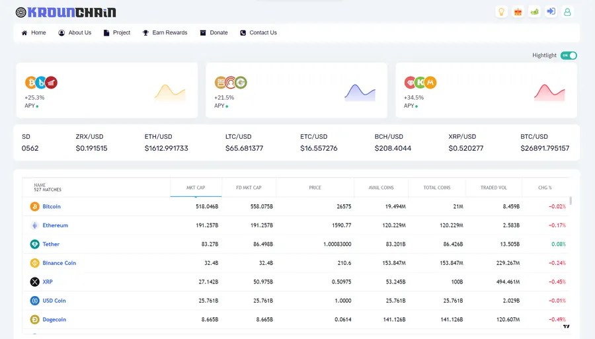The height and width of the screenshot is (339, 595).
Task: Click the lightbulb icon in top bar
Action: [501, 12]
